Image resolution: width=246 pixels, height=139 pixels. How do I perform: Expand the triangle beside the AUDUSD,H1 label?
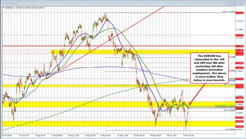pos(4,8)
